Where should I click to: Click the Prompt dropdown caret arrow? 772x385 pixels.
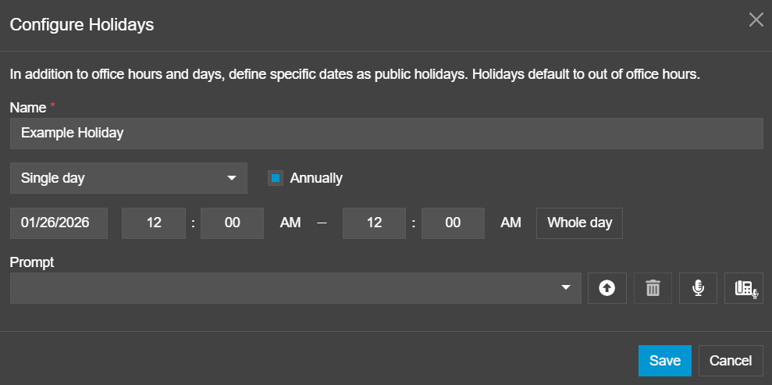click(x=566, y=288)
